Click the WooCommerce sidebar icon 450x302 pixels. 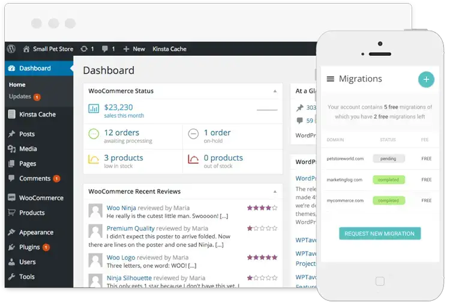coord(12,198)
